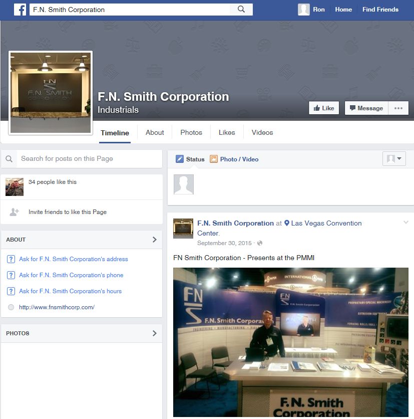Screen dimensions: 414x419
Task: Click Invite friends to like this Page
Action: [x=68, y=212]
